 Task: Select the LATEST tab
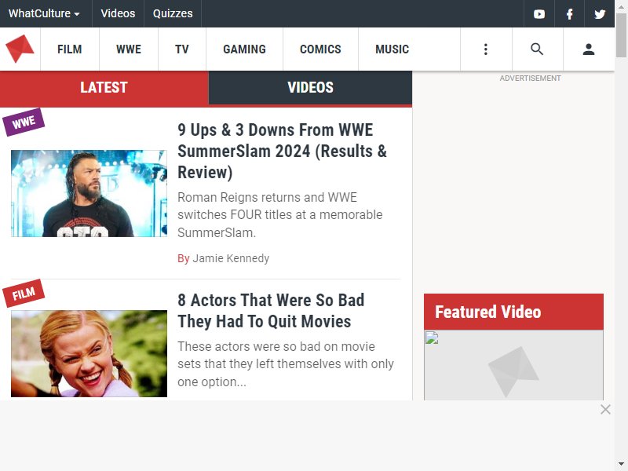(104, 87)
